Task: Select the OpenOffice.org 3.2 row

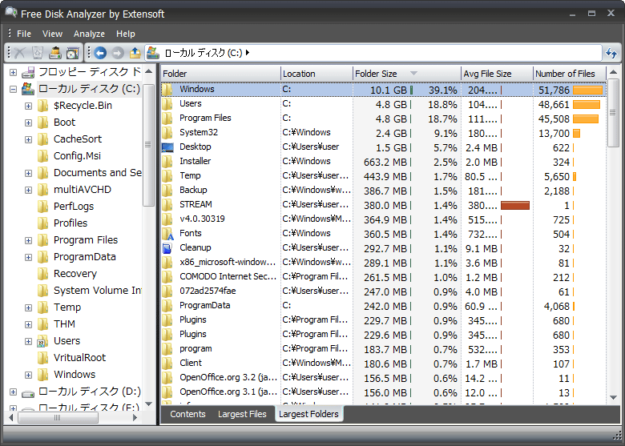Action: (x=384, y=377)
